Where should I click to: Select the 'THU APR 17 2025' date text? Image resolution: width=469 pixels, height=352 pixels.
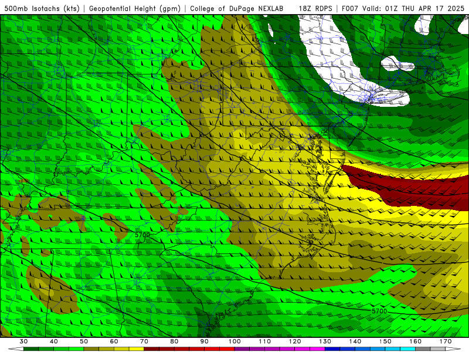(x=433, y=8)
